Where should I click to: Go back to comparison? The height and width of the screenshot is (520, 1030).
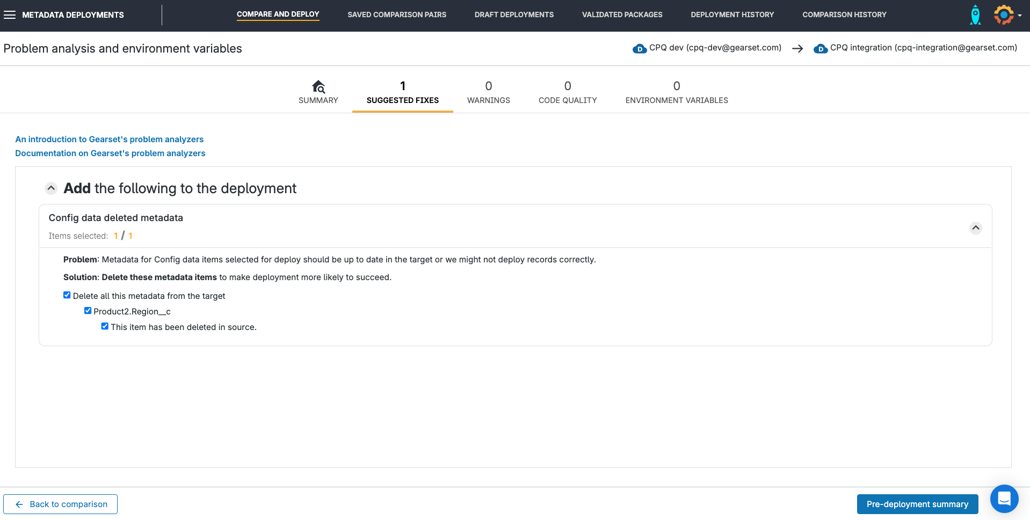[61, 504]
